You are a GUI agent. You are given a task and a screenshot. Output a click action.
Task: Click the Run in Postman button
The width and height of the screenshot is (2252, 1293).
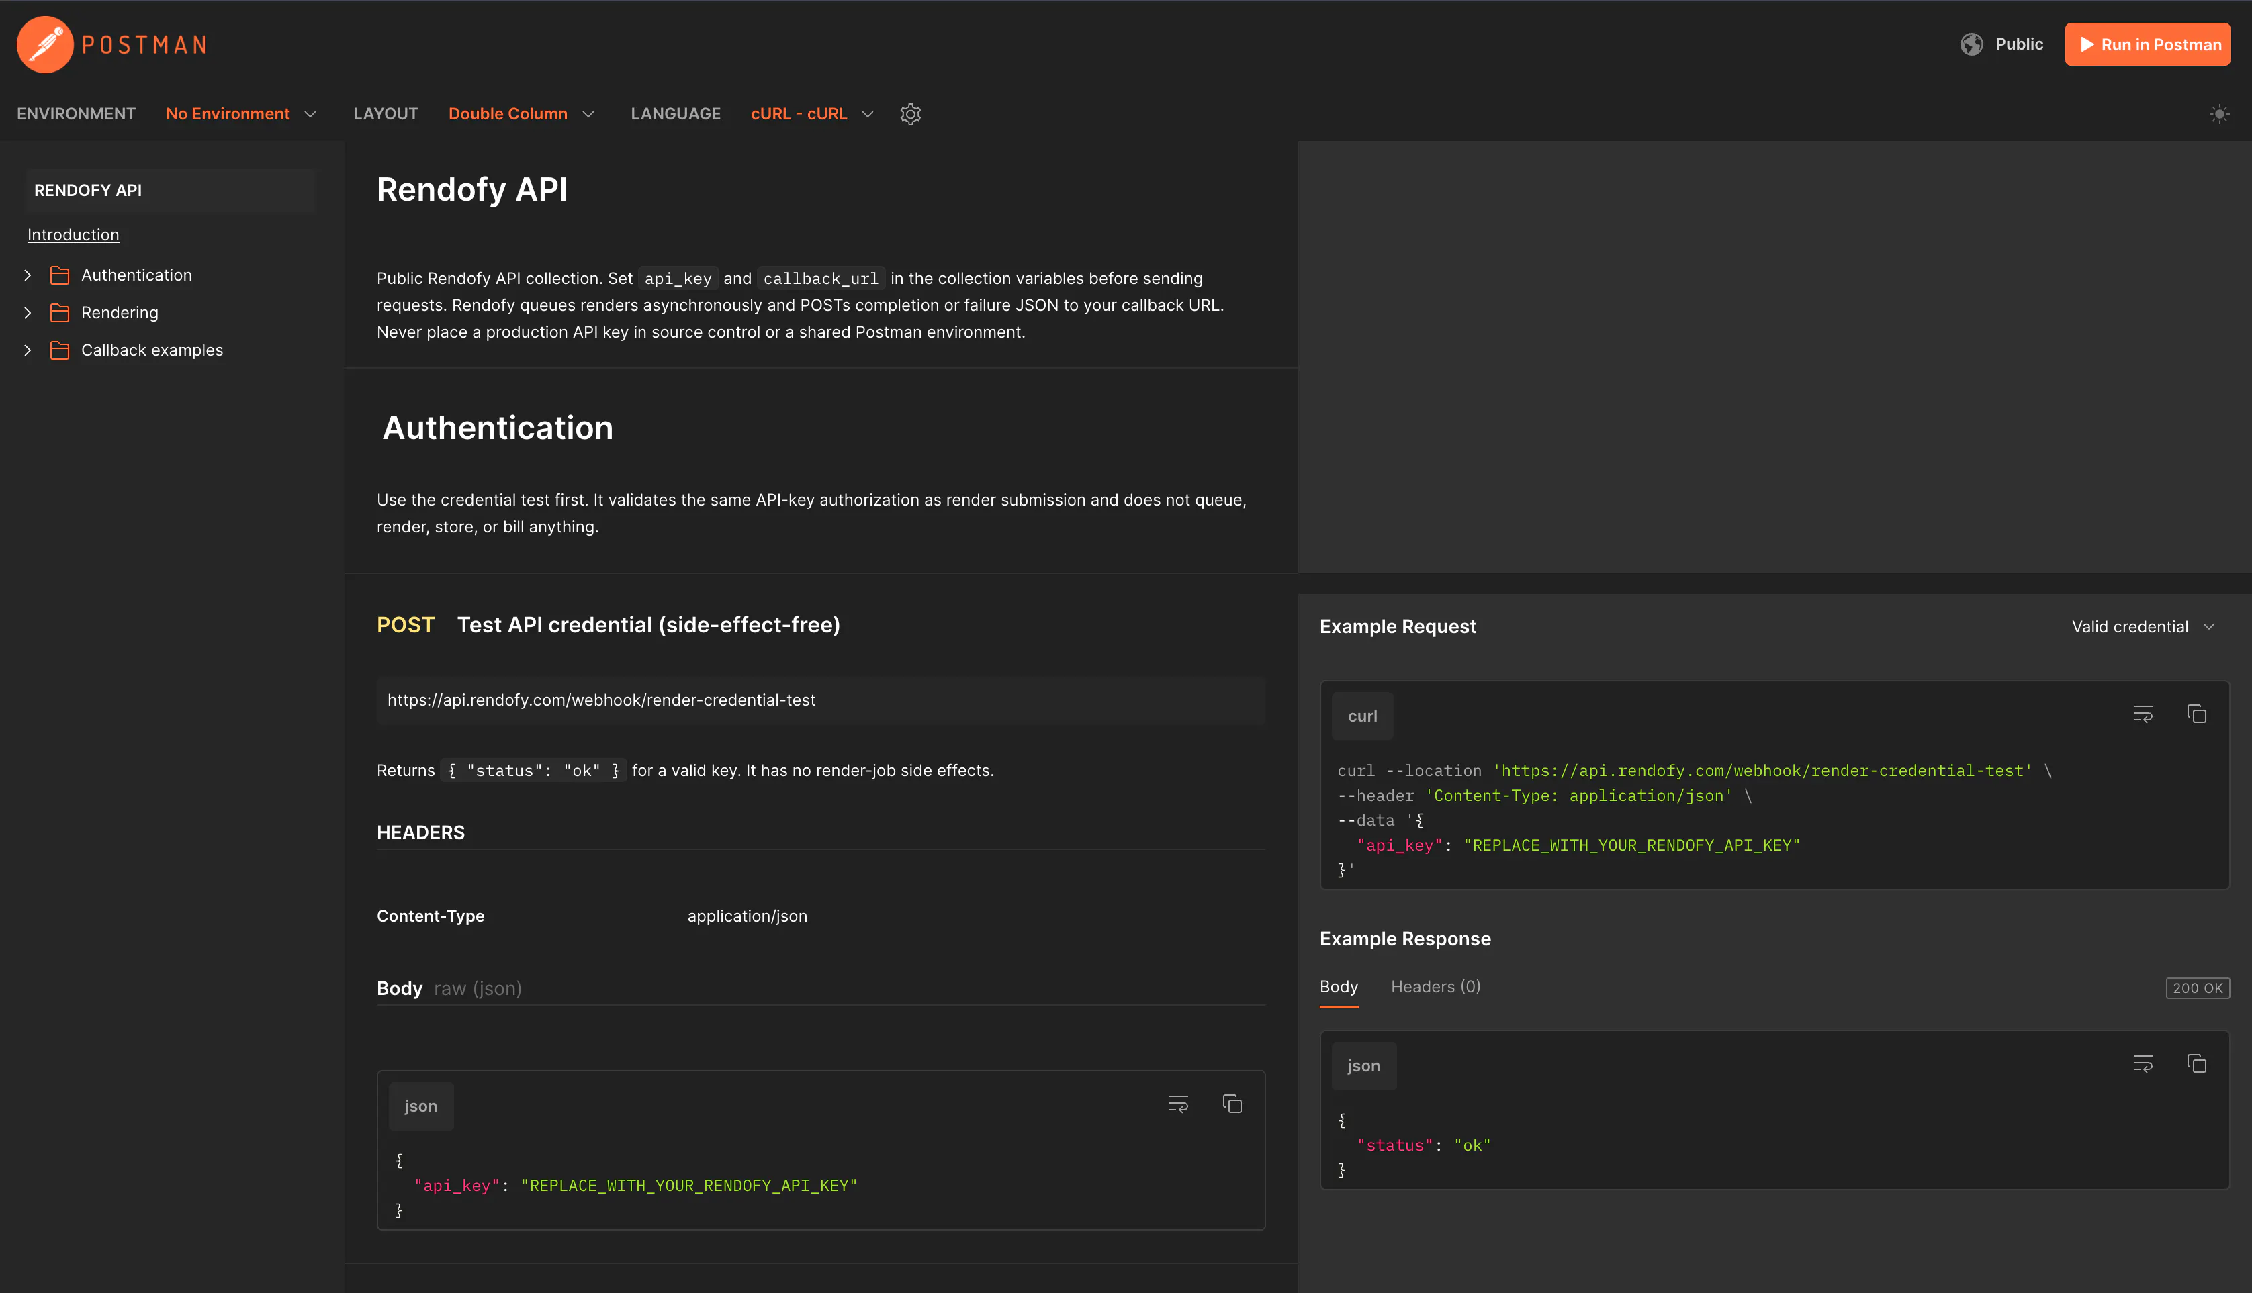point(2147,44)
